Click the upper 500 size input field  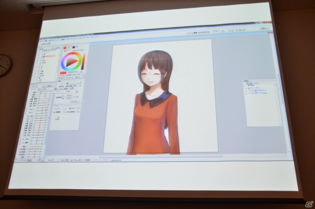click(68, 95)
